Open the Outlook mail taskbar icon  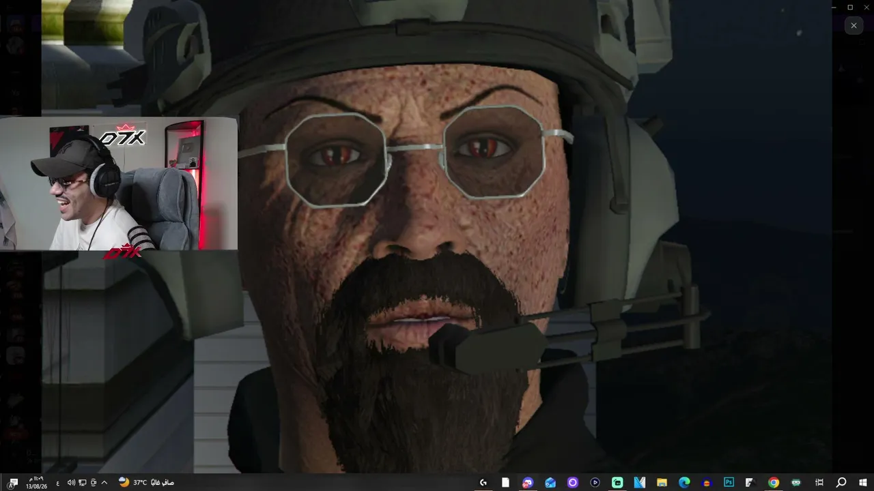pos(550,482)
